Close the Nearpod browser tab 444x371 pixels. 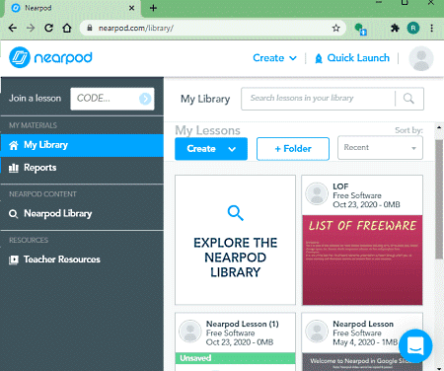click(131, 8)
